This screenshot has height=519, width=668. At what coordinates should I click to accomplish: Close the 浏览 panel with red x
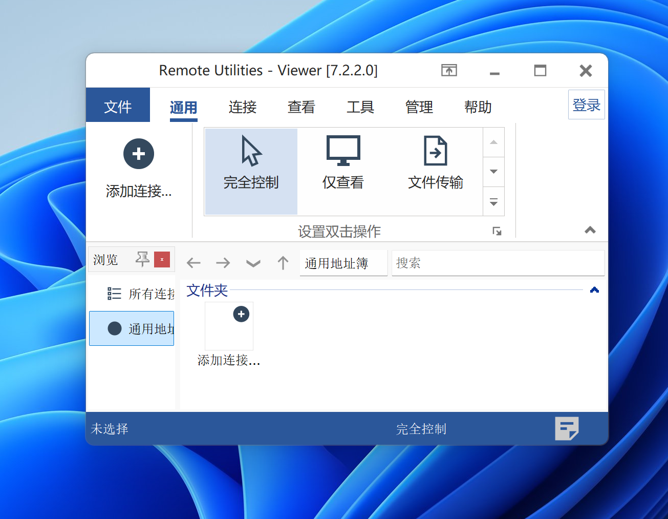162,259
